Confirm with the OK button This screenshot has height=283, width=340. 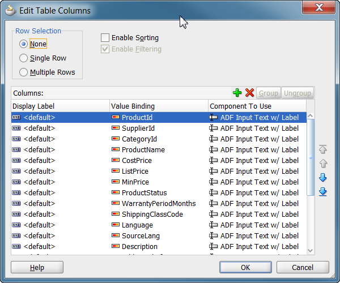(x=245, y=267)
